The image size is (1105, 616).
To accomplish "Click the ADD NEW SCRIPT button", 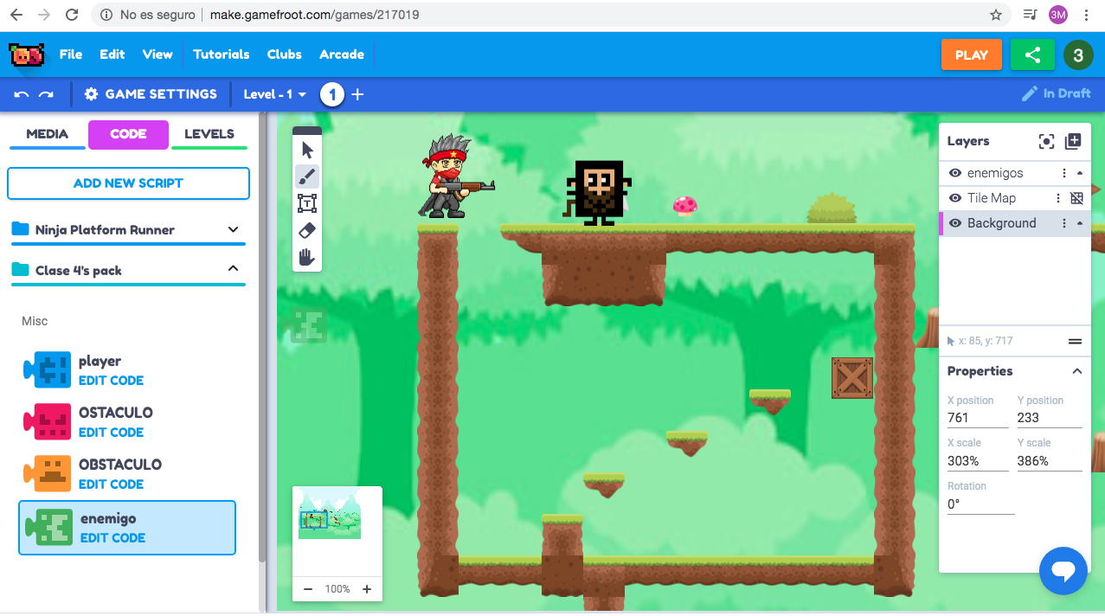I will pyautogui.click(x=128, y=183).
